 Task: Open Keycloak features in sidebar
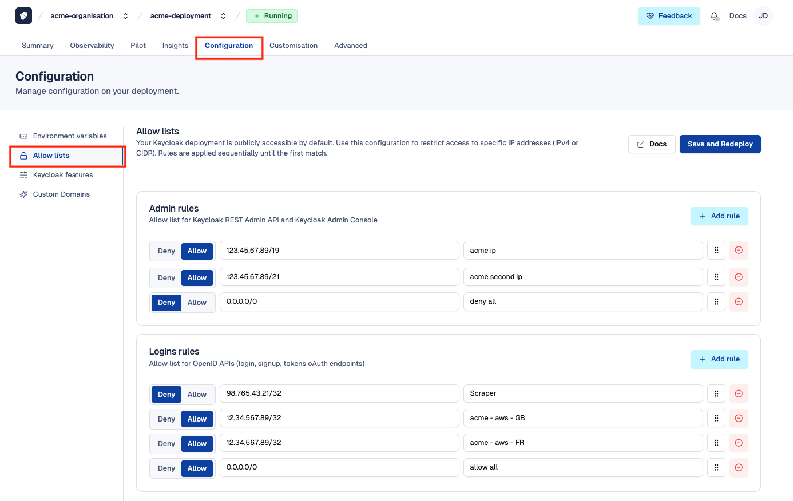point(62,175)
